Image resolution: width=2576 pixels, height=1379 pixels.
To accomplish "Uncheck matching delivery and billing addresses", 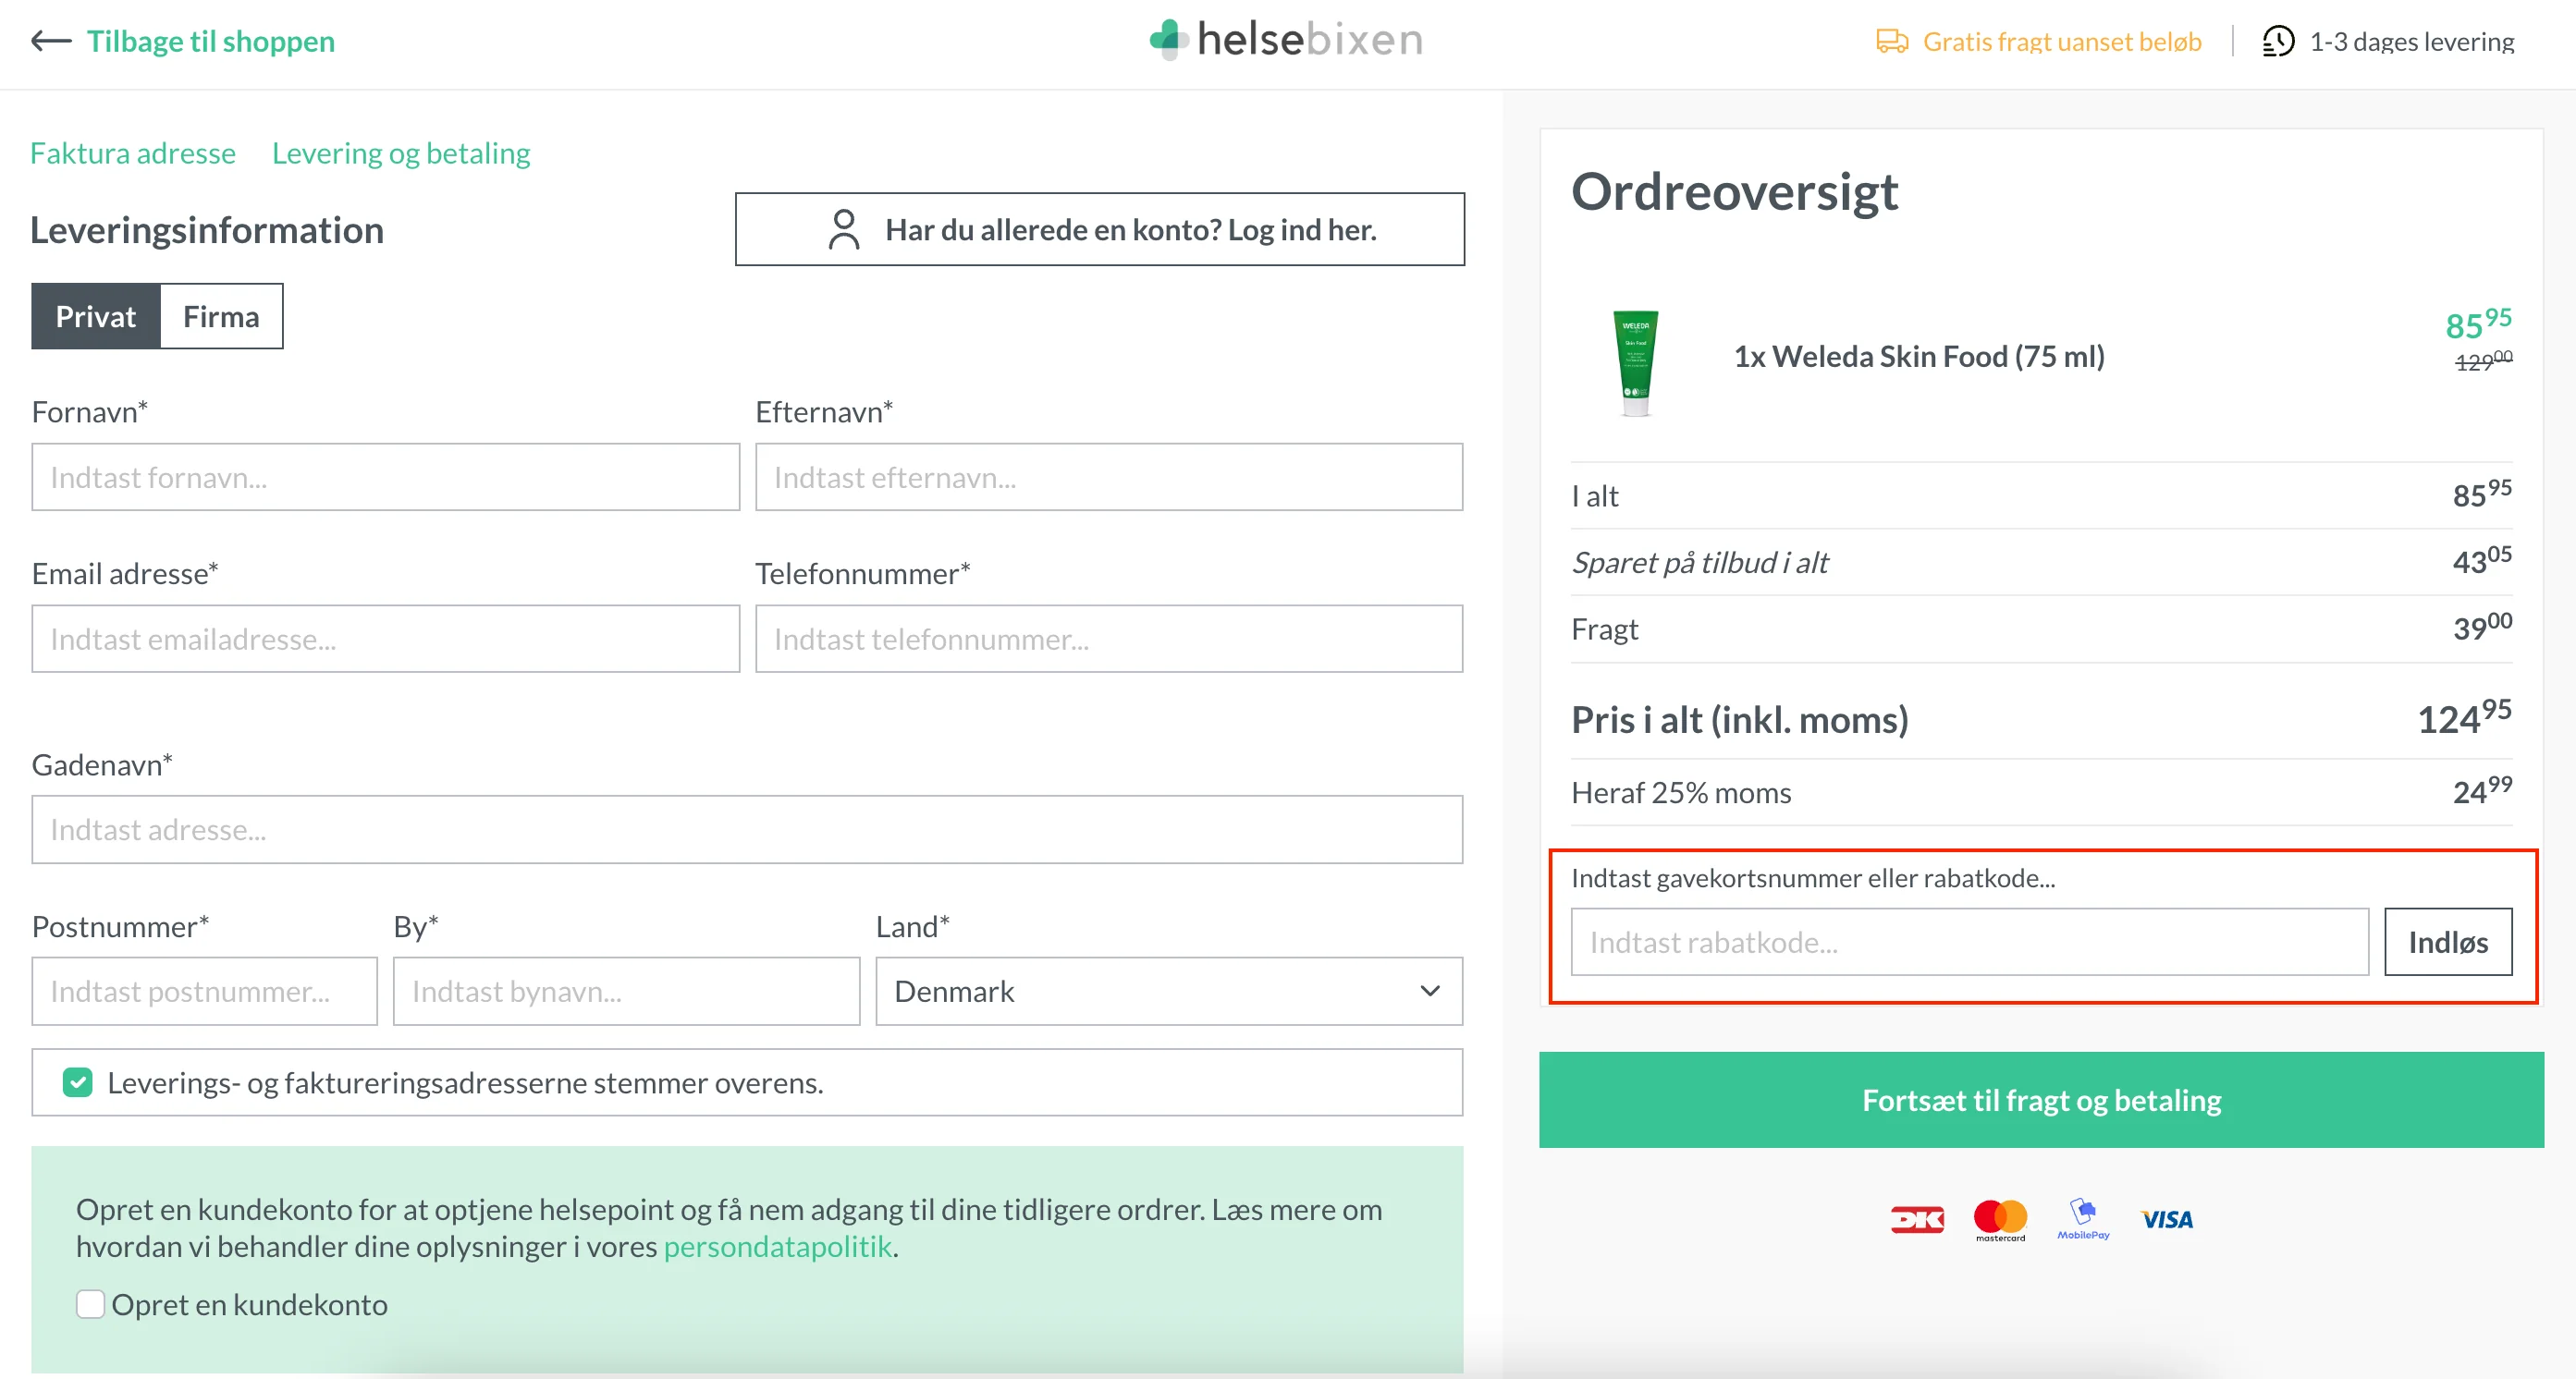I will (77, 1081).
